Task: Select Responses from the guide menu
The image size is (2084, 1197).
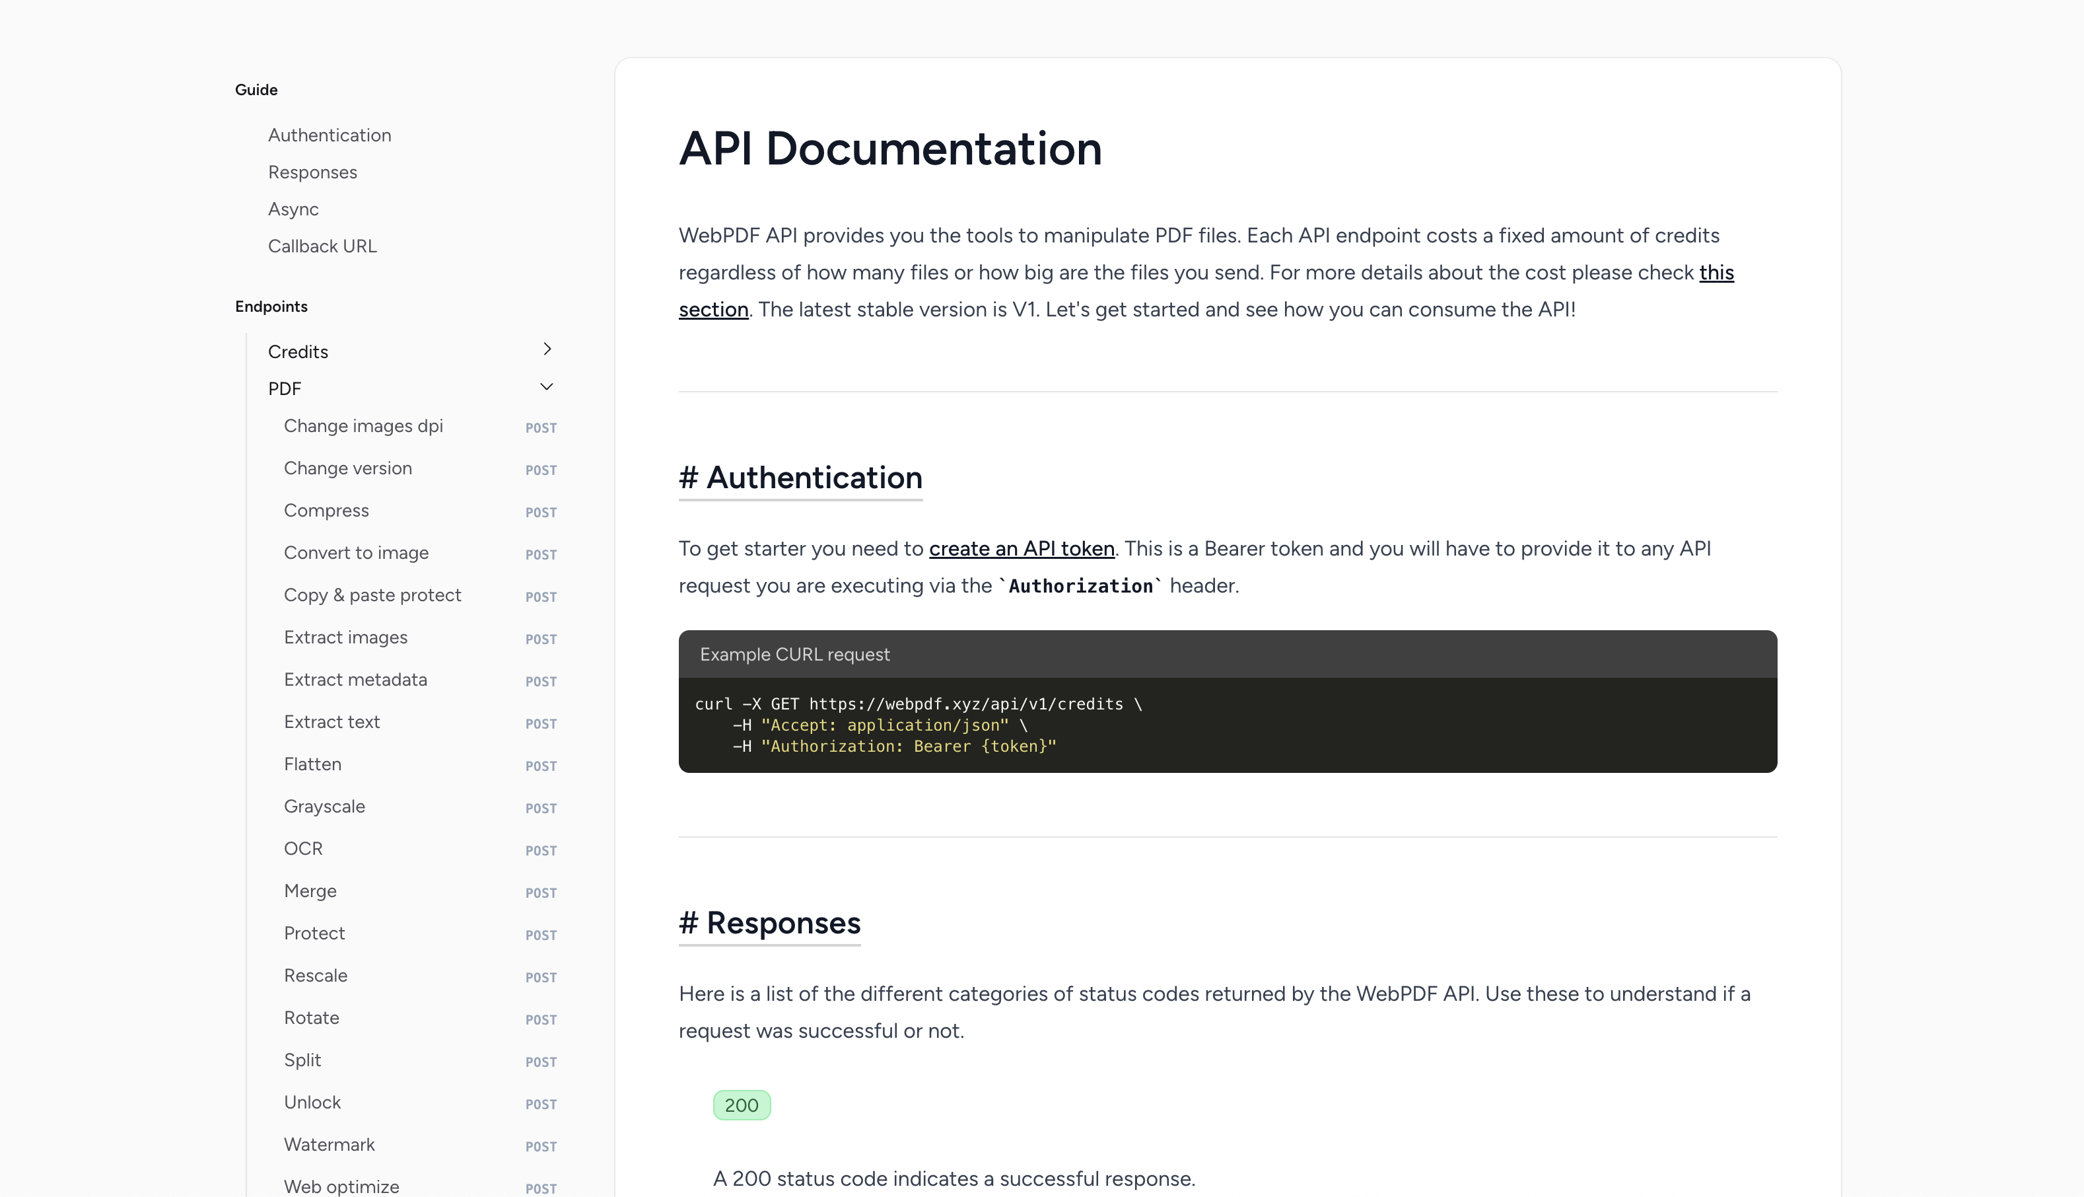Action: (312, 172)
